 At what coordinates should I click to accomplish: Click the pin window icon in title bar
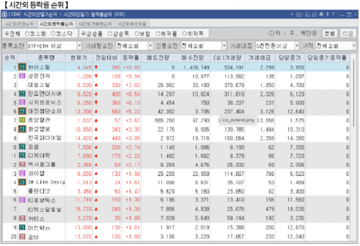coord(321,14)
